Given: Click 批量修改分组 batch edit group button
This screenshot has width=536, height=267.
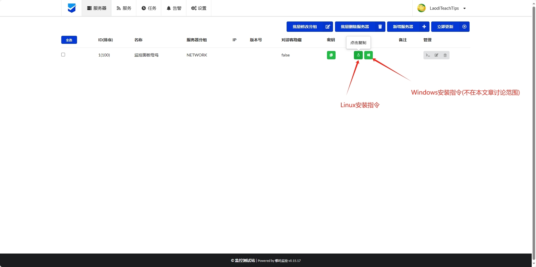Looking at the screenshot, I should coord(310,27).
